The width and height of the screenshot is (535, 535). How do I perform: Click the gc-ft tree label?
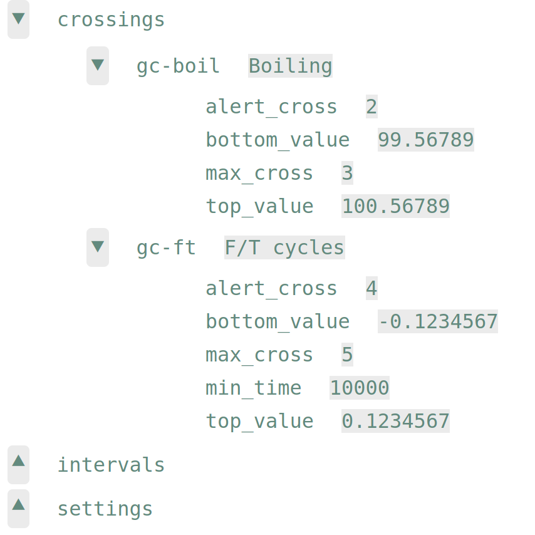pyautogui.click(x=166, y=247)
